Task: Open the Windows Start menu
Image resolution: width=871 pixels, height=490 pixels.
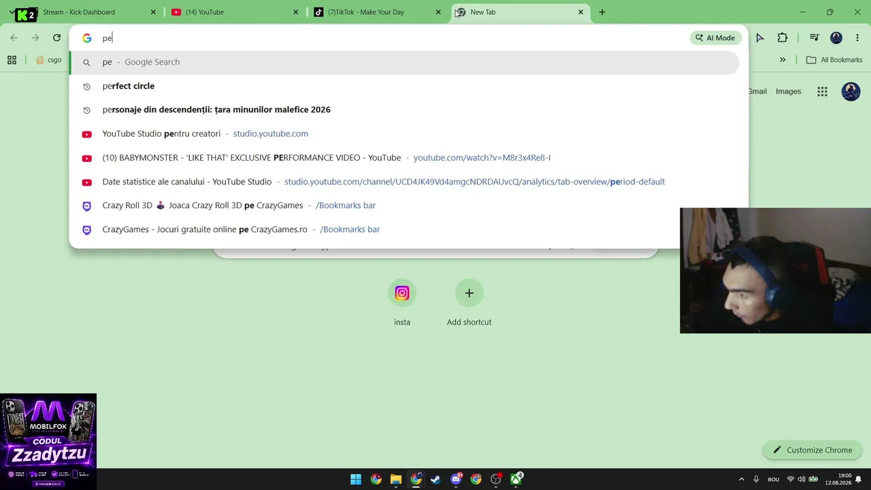Action: [356, 479]
